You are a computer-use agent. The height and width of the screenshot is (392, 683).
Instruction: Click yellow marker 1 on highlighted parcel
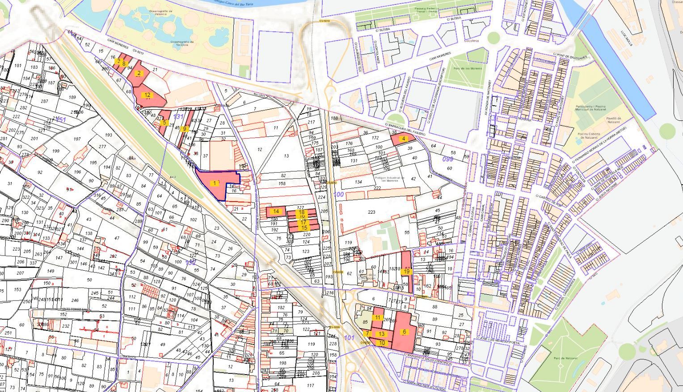(x=215, y=183)
